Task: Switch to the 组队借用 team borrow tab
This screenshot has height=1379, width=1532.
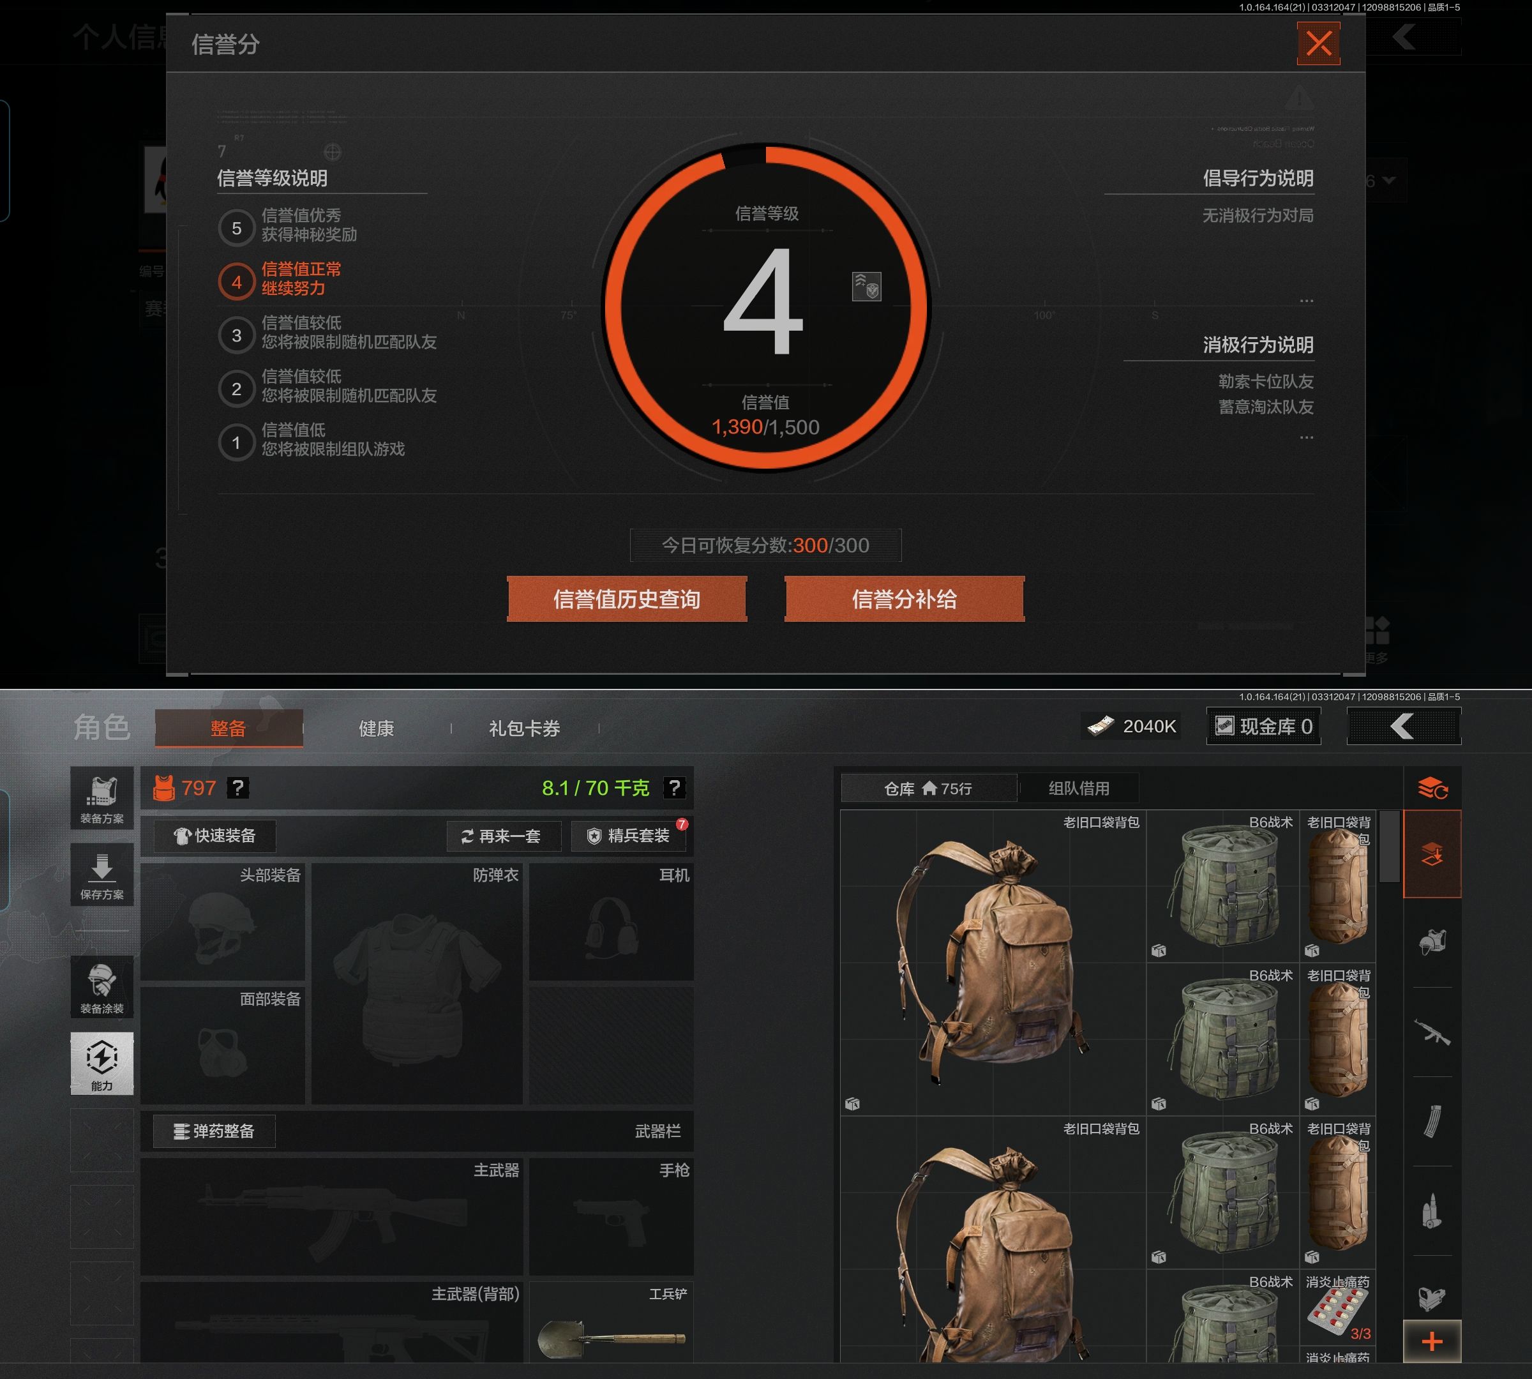Action: [1078, 788]
